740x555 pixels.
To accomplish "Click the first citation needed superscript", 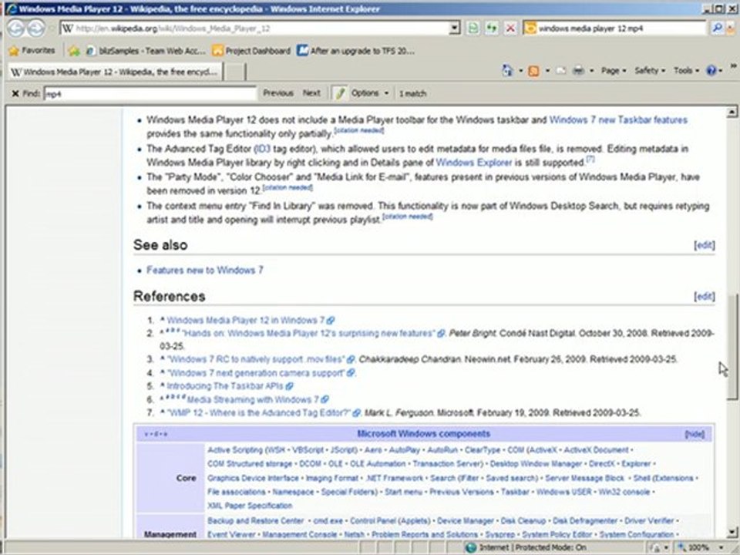I will [359, 130].
